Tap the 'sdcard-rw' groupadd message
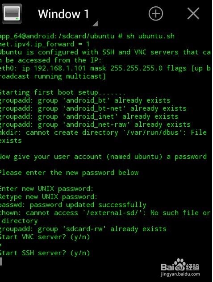 83,229
